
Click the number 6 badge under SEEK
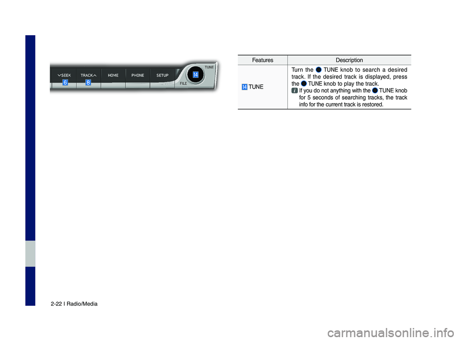point(65,83)
